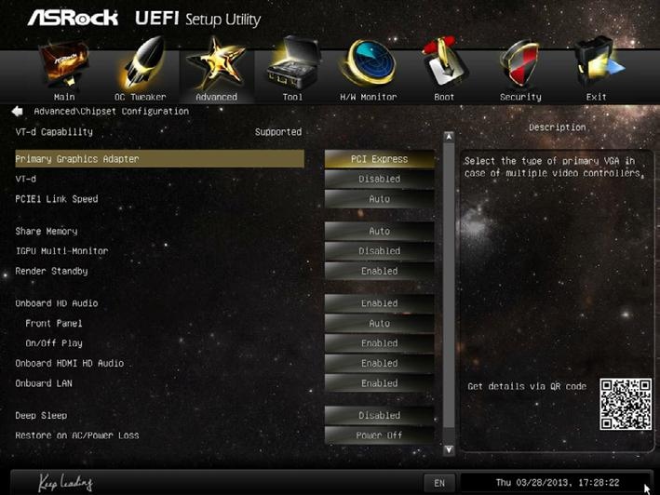Click the EN language button
The height and width of the screenshot is (495, 660).
(x=439, y=483)
